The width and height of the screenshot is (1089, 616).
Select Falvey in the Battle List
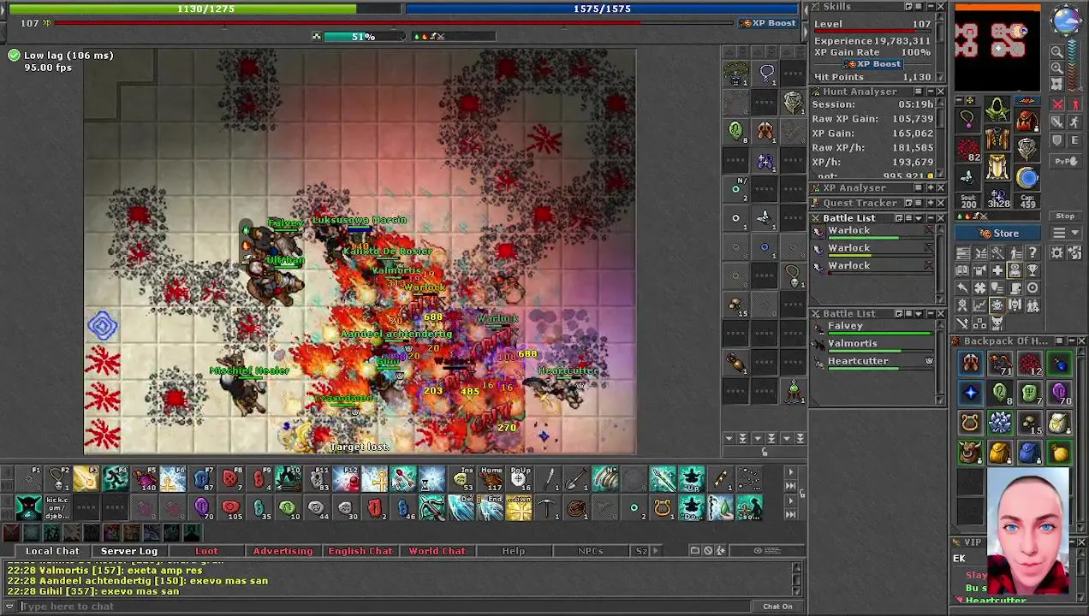tap(874, 328)
